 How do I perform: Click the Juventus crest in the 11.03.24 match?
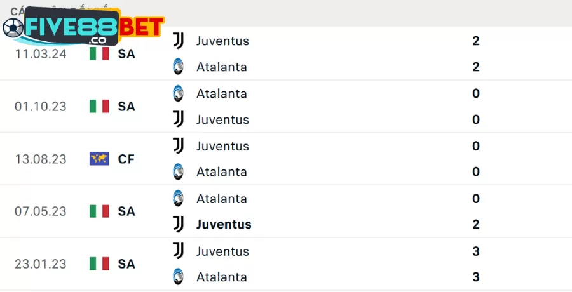pos(179,41)
